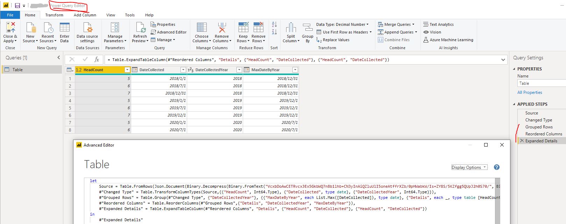Open Recent Sources icon
566x224 pixels.
(48, 27)
